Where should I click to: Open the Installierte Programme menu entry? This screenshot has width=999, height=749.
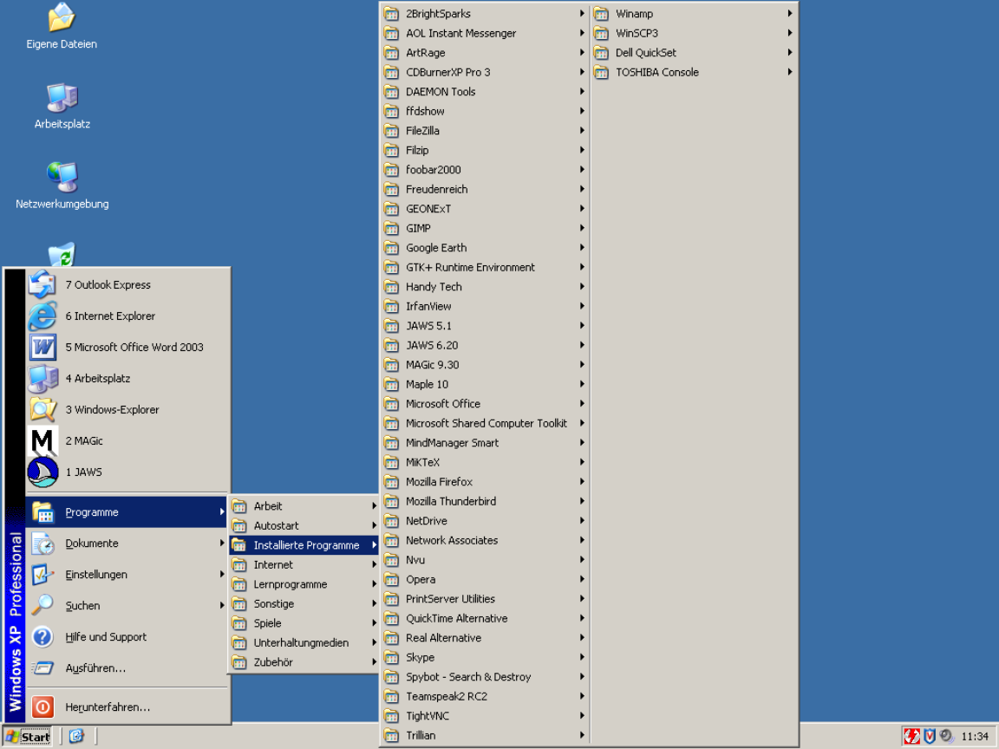pyautogui.click(x=304, y=545)
